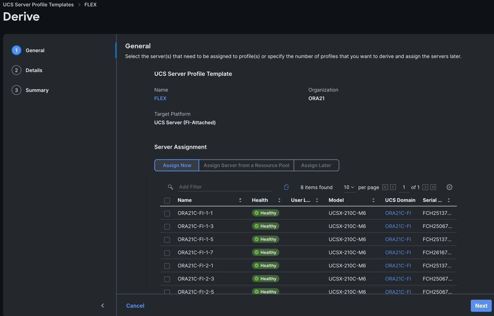Viewport: 494px width, 316px height.
Task: Click the Cancel button
Action: pyautogui.click(x=135, y=306)
